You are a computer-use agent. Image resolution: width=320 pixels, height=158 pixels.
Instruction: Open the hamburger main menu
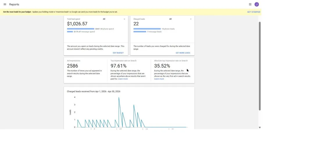pyautogui.click(x=5, y=4)
